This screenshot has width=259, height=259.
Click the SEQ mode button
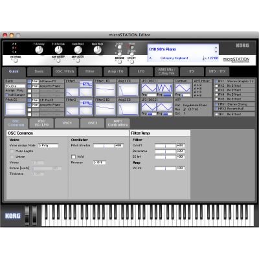point(120,54)
